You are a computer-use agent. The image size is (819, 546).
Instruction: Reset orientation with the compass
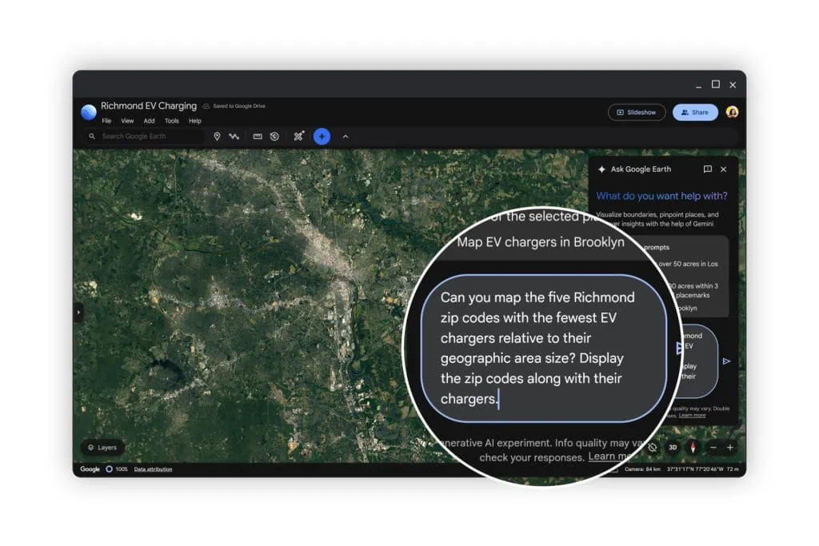coord(693,446)
